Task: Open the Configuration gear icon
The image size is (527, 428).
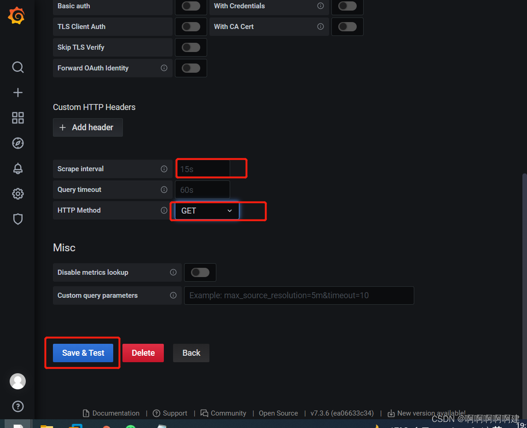Action: click(18, 194)
